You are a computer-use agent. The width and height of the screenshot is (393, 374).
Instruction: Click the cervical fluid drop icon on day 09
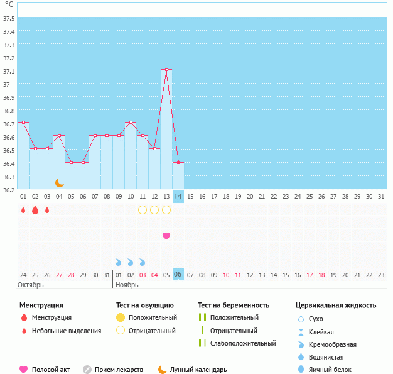click(119, 262)
